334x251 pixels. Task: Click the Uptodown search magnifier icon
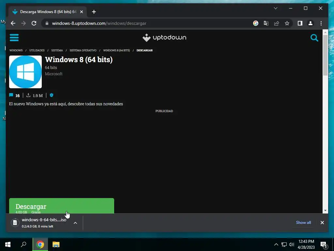(x=314, y=38)
